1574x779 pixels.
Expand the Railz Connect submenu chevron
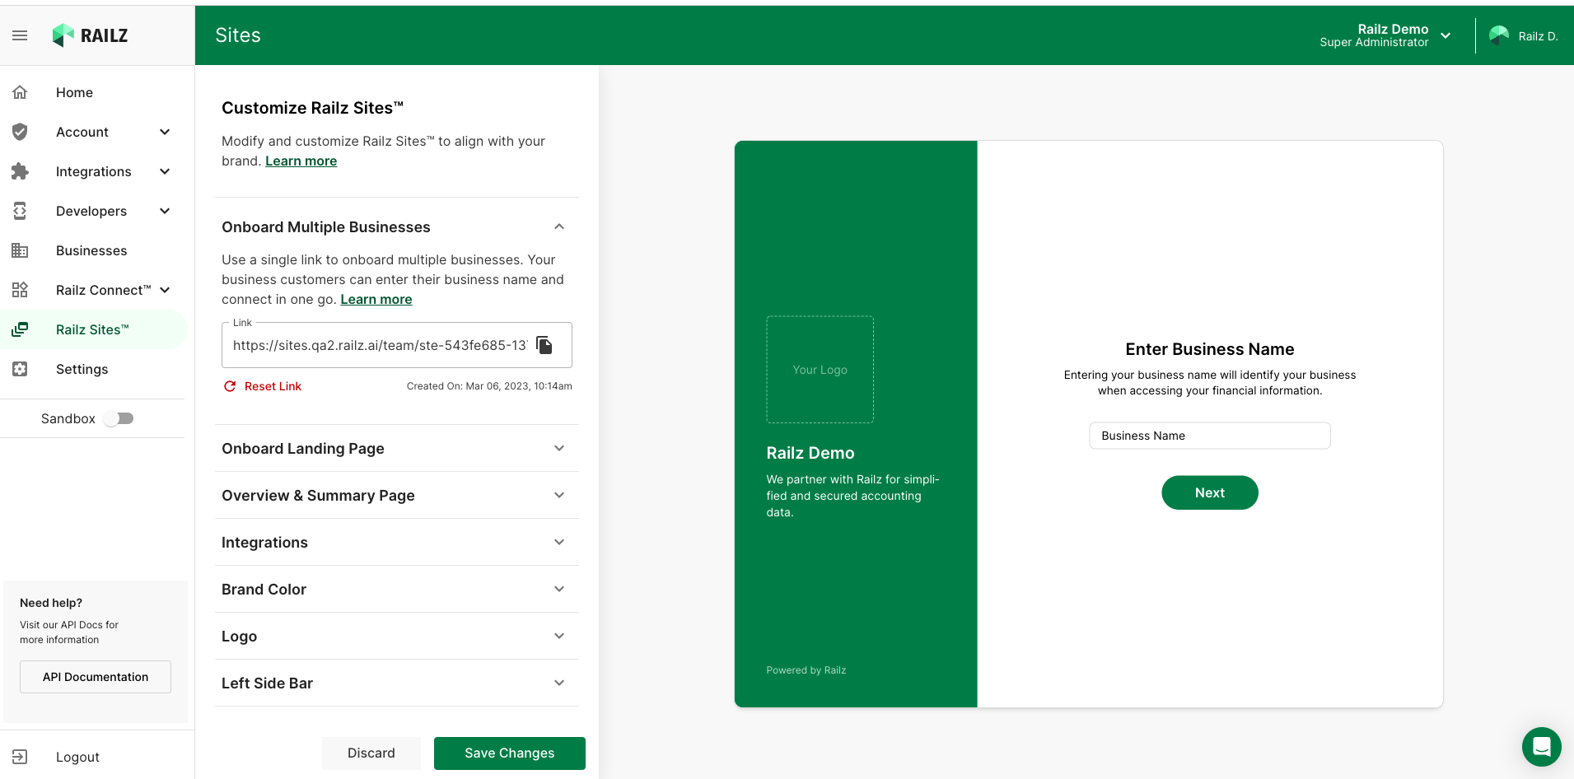click(x=165, y=290)
